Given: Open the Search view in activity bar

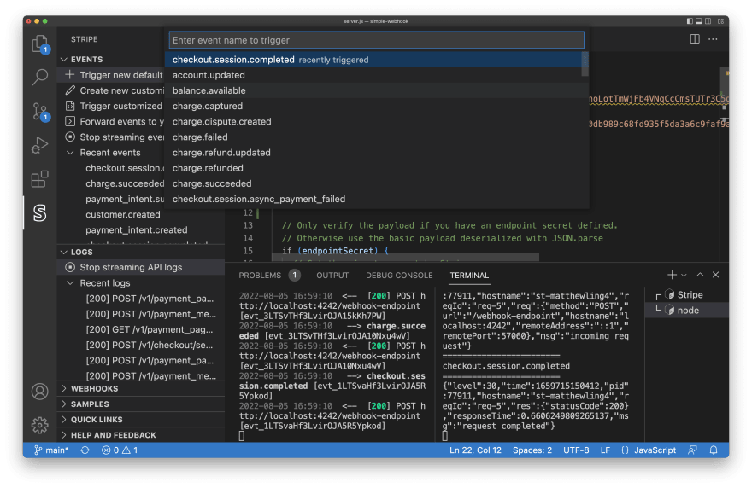Looking at the screenshot, I should (x=40, y=77).
